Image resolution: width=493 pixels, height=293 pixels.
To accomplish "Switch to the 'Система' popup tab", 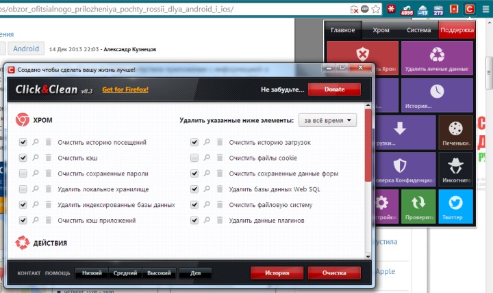I will click(x=419, y=30).
